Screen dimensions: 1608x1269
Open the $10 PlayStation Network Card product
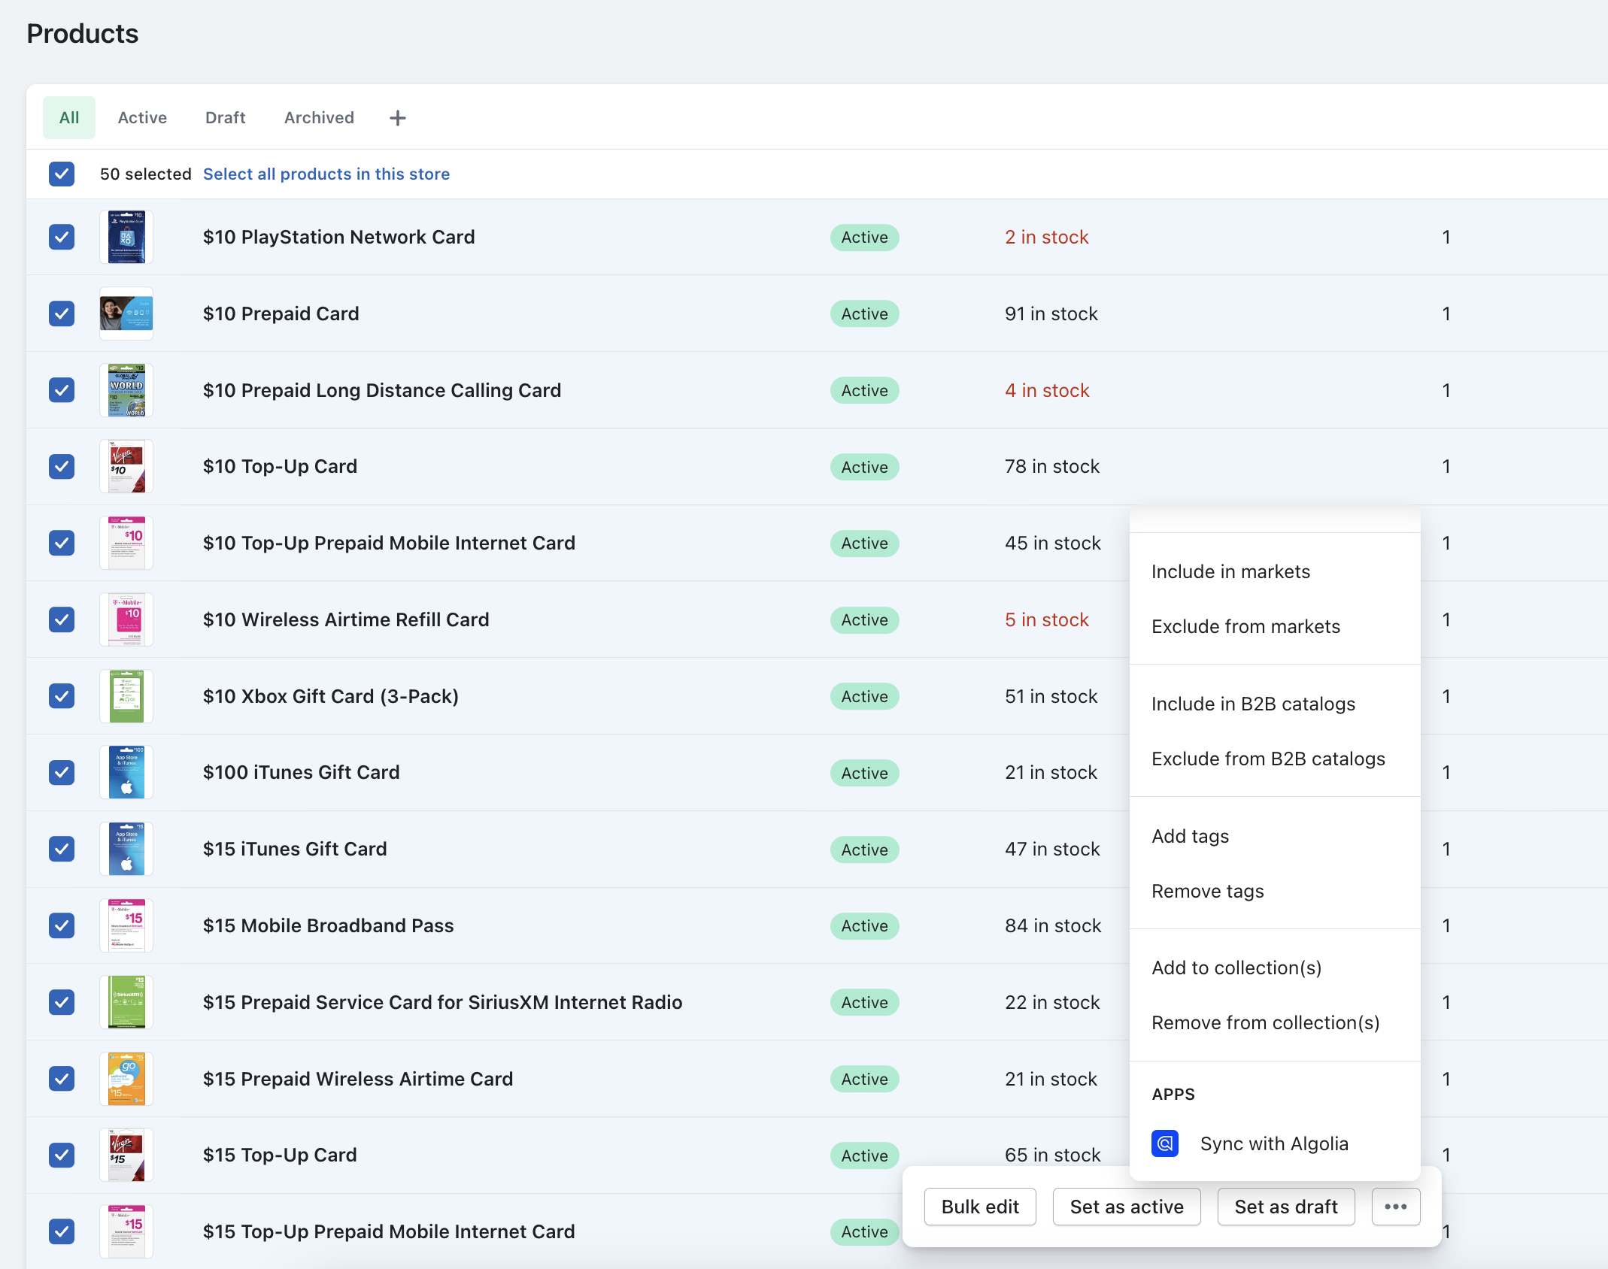pos(338,237)
